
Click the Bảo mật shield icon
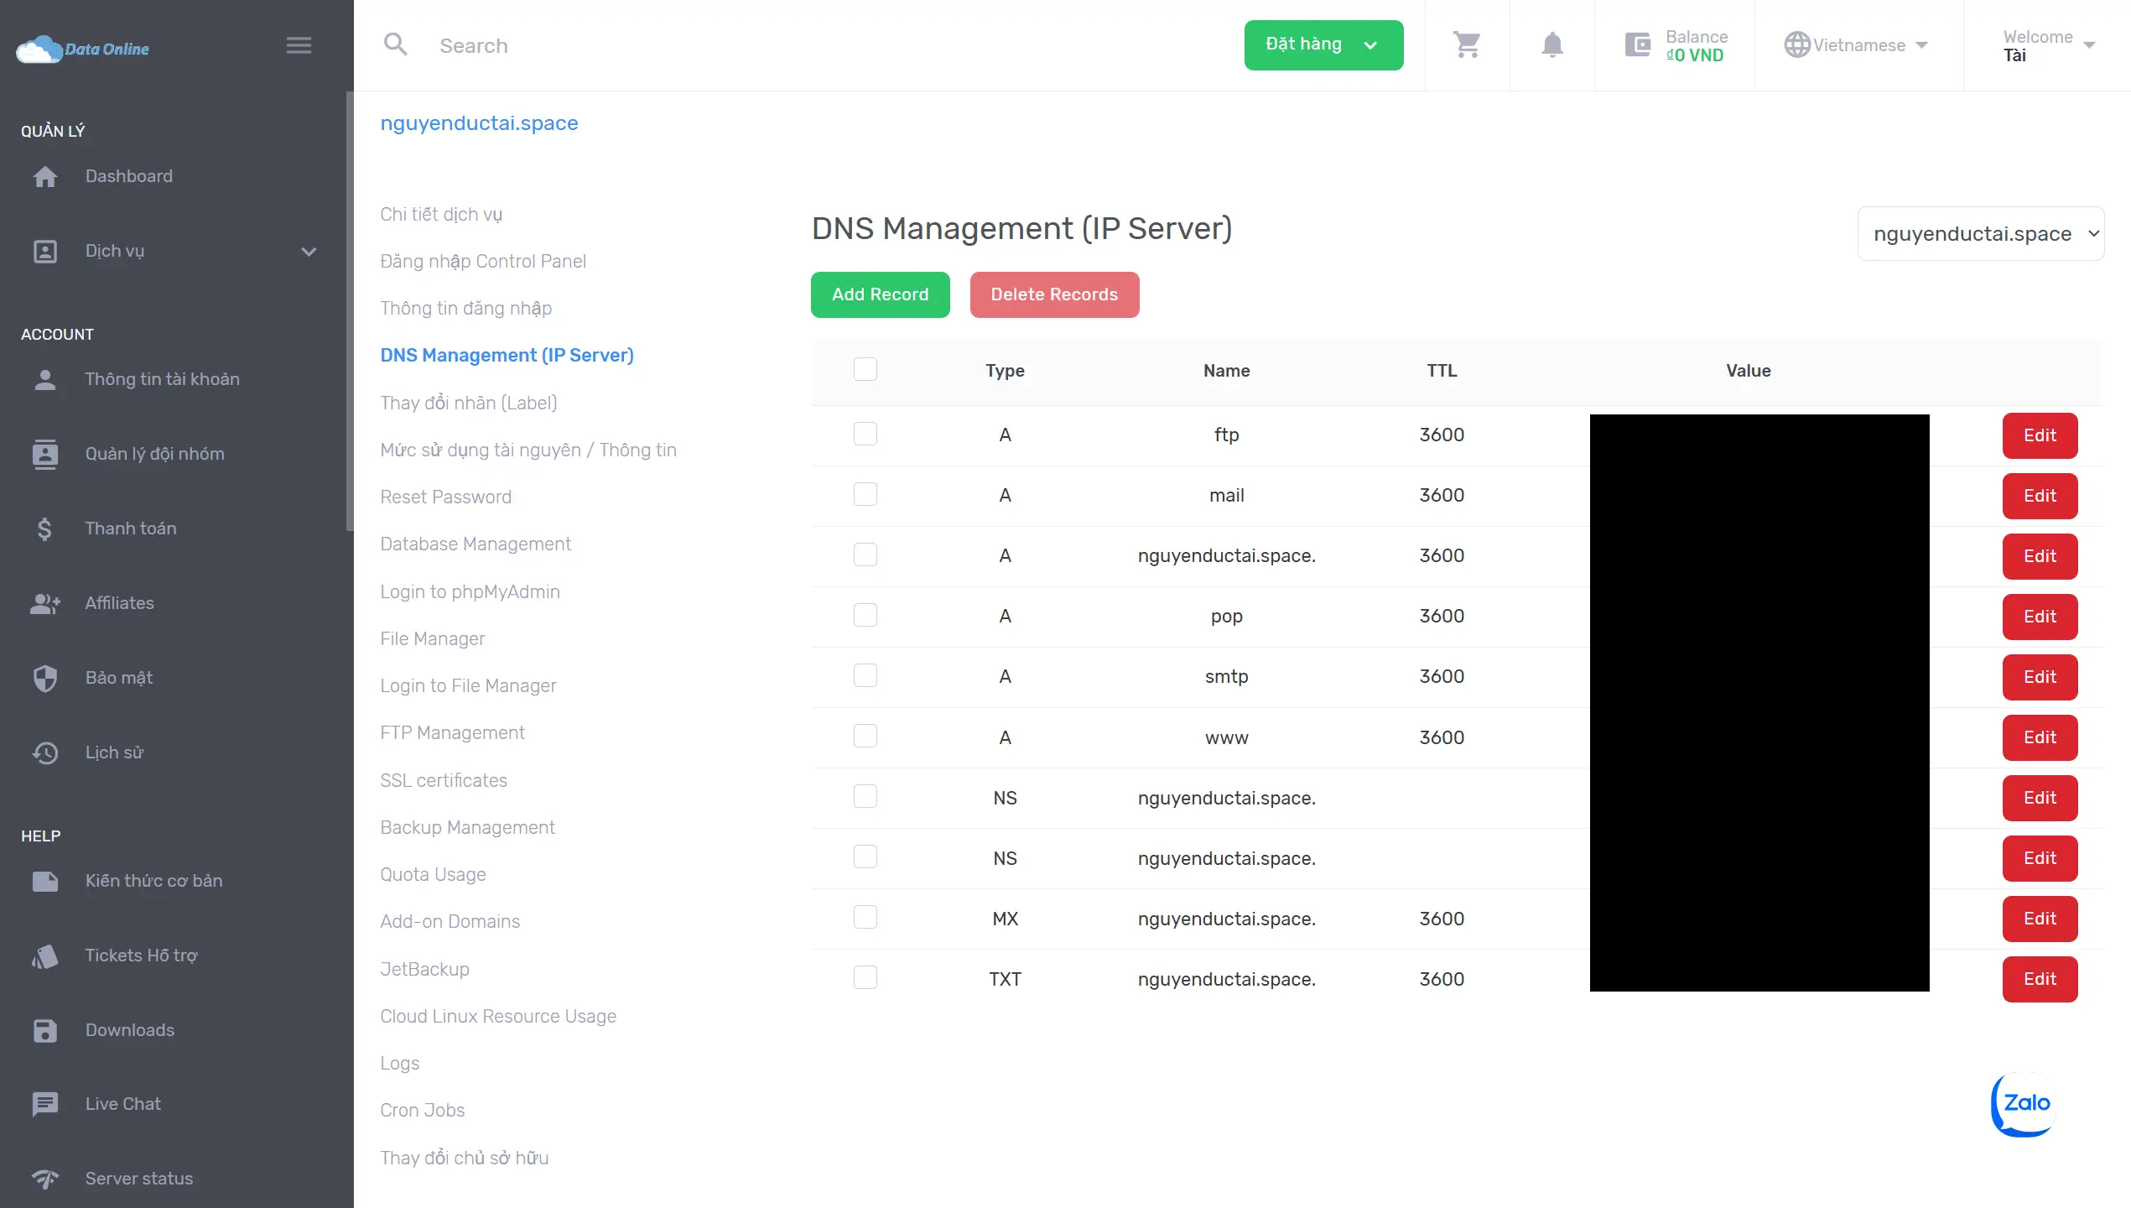point(45,678)
